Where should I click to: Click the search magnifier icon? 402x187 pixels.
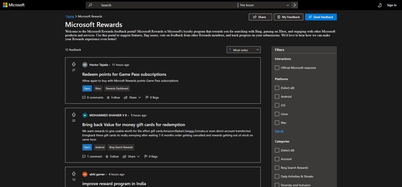click(90, 5)
